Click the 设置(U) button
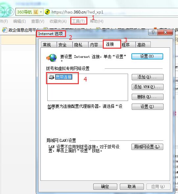This screenshot has width=178, height=194. 147,57
